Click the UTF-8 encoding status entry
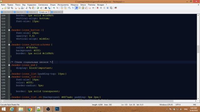The width and height of the screenshot is (200, 112). click(x=178, y=105)
